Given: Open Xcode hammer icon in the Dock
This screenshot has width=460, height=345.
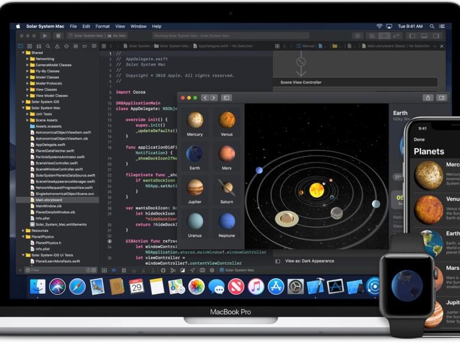Looking at the screenshot, I should (x=315, y=286).
